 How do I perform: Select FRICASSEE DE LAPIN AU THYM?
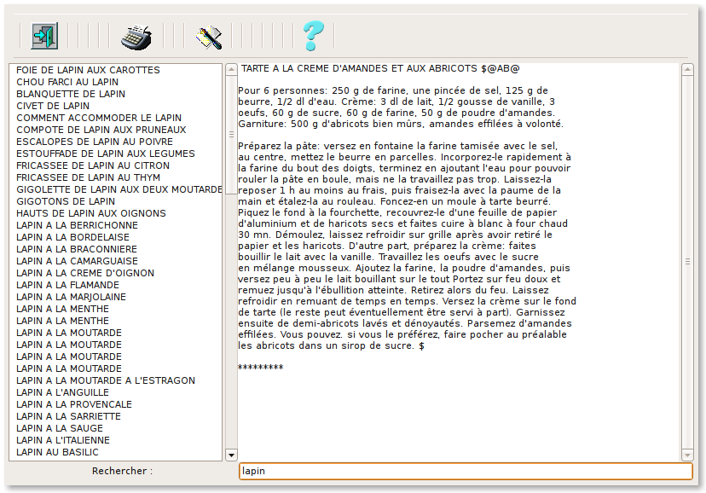click(89, 177)
